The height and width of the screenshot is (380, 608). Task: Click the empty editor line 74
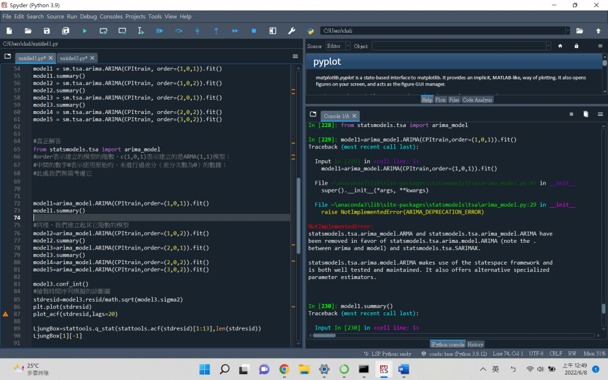148,218
